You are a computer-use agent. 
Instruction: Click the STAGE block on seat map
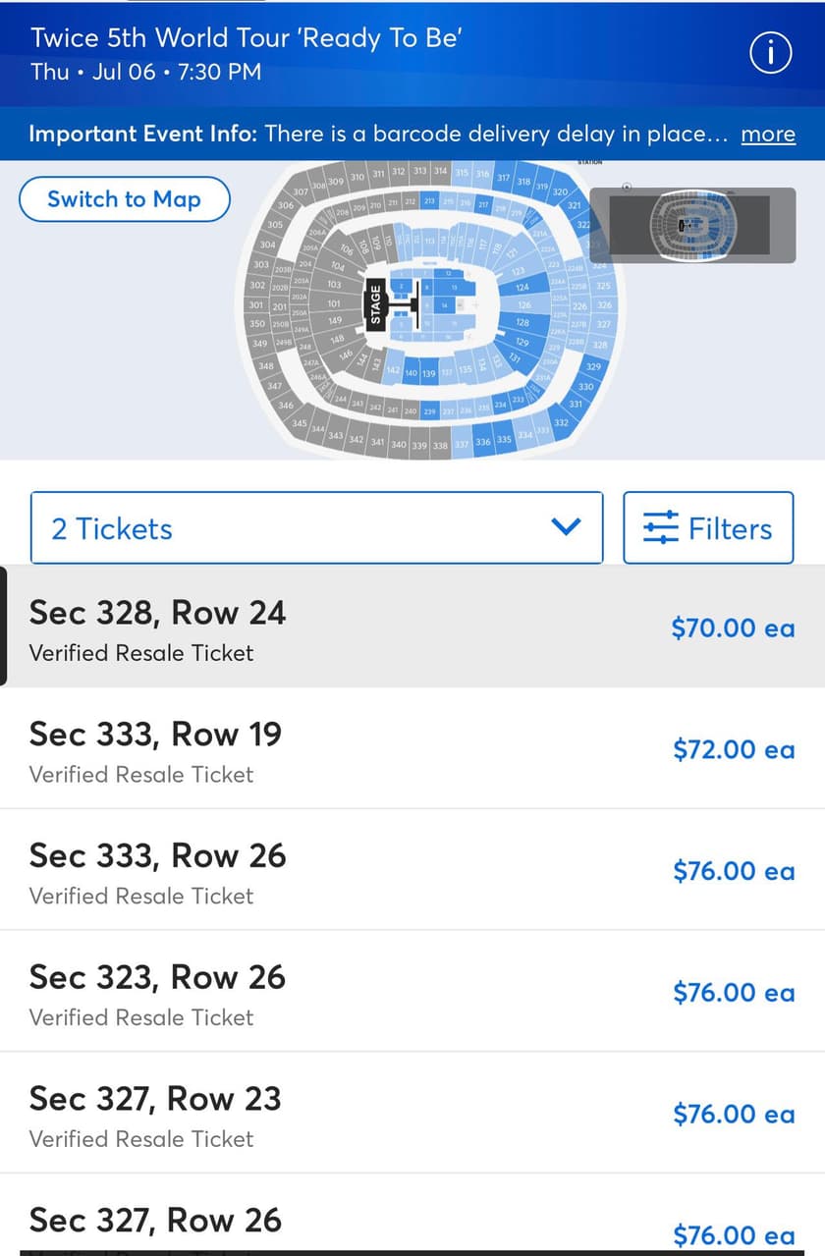374,304
